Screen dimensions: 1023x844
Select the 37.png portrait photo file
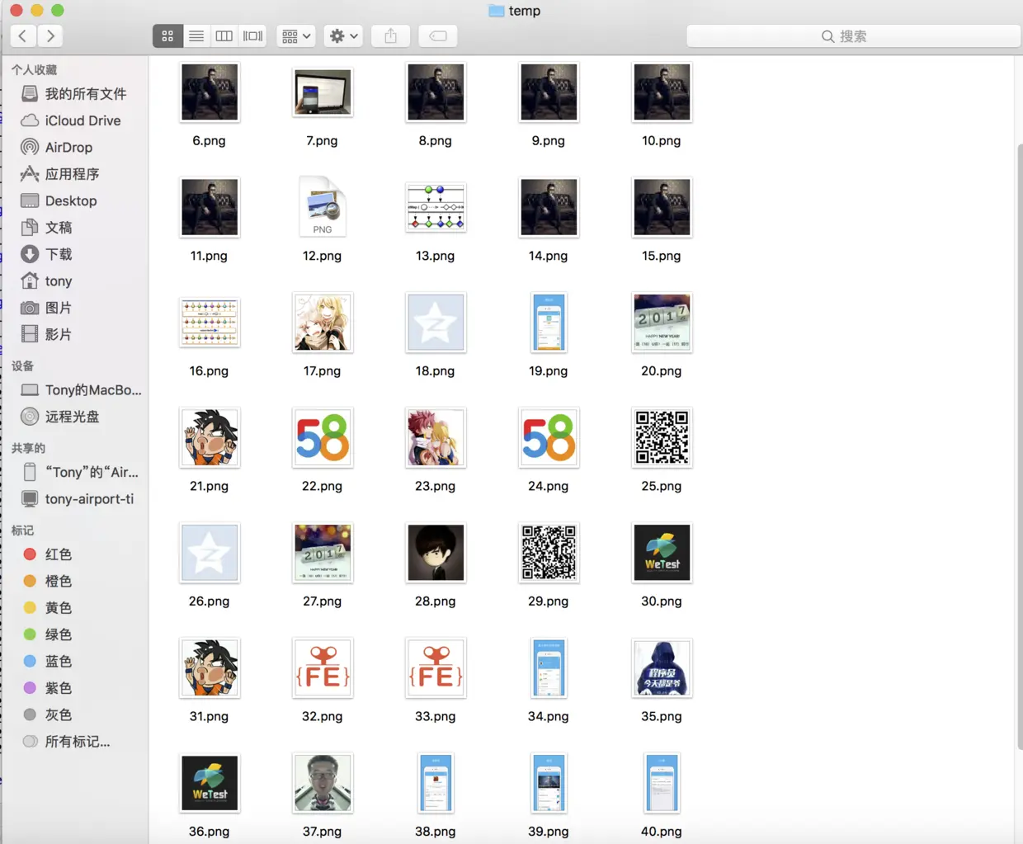323,783
